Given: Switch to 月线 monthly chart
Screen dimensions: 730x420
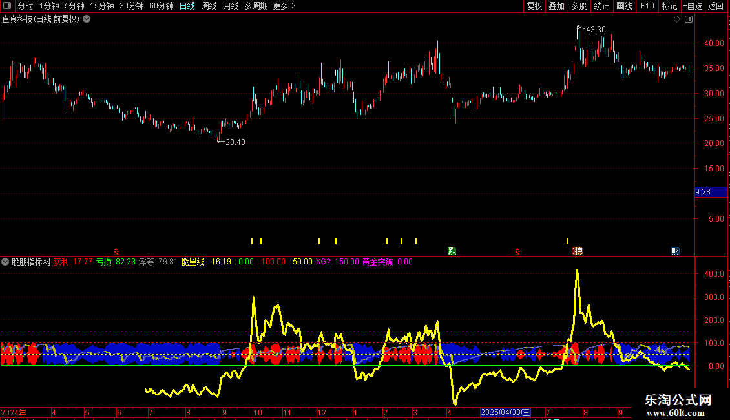Looking at the screenshot, I should (x=231, y=6).
